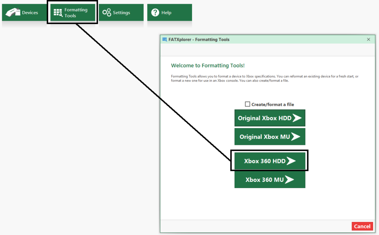This screenshot has height=235, width=379.
Task: Click the Devices drive icon
Action: pos(13,12)
